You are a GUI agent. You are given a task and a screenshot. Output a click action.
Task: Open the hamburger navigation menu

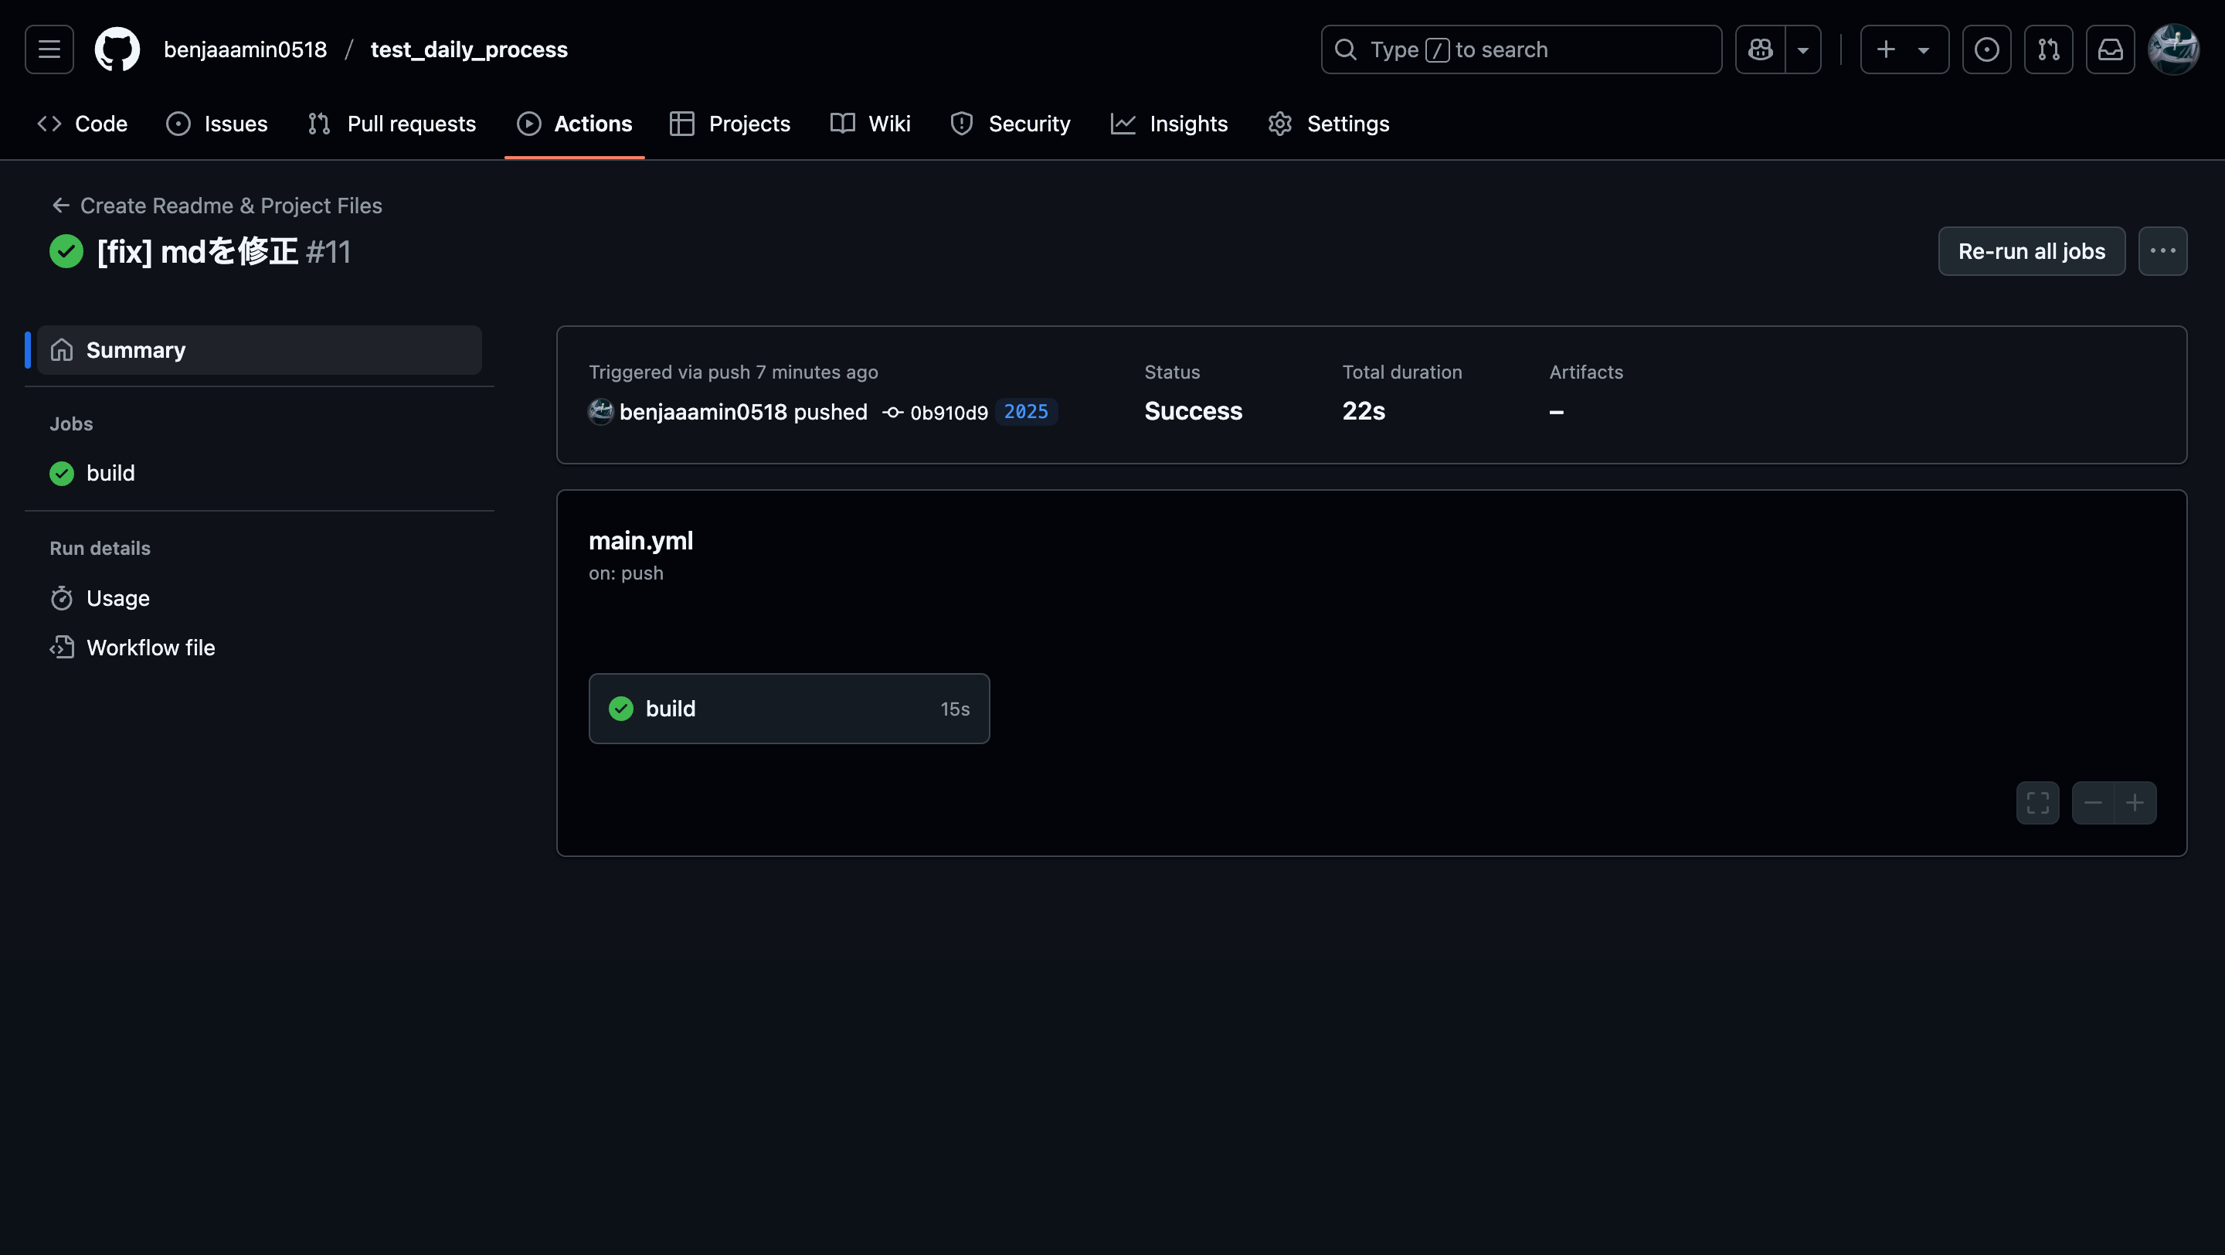click(x=49, y=49)
